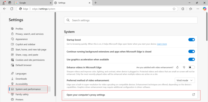The image size is (208, 102).
Task: Open the Favorites star-list icon
Action: [x=191, y=9]
